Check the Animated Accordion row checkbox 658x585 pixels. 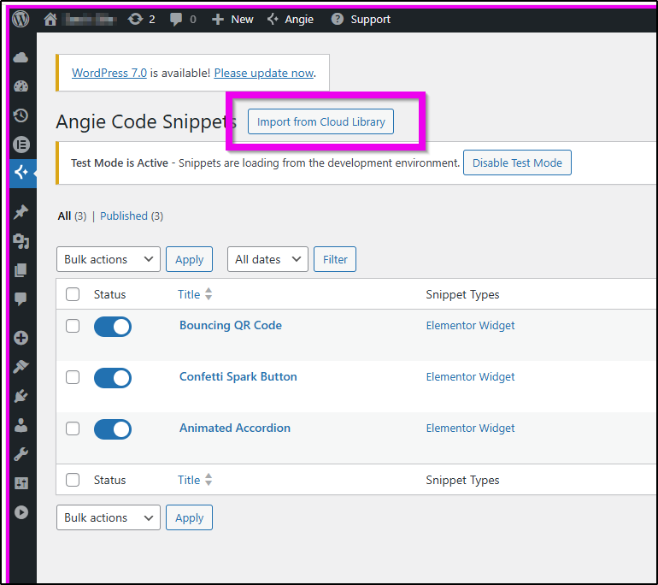(73, 428)
